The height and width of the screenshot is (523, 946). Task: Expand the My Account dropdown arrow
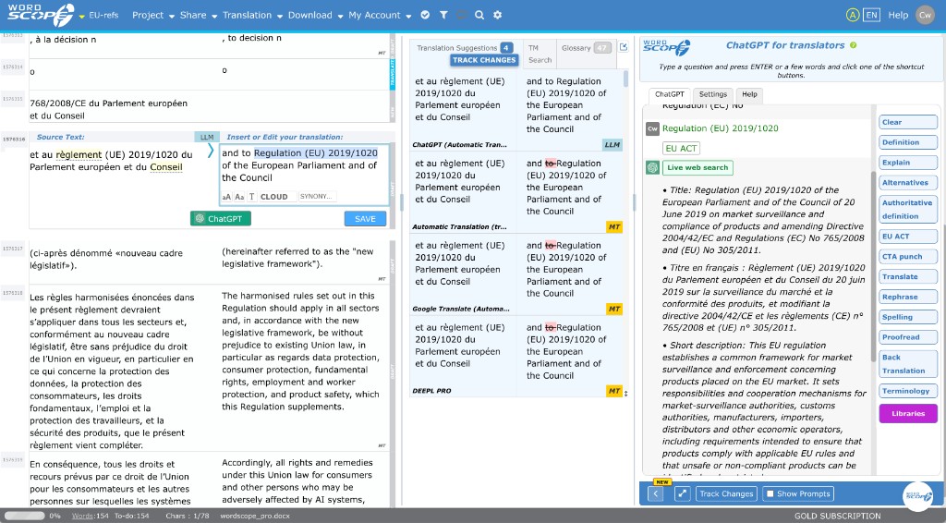click(x=408, y=17)
